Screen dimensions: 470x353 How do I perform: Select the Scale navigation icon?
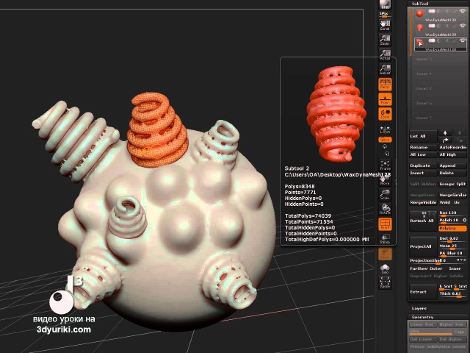click(385, 194)
